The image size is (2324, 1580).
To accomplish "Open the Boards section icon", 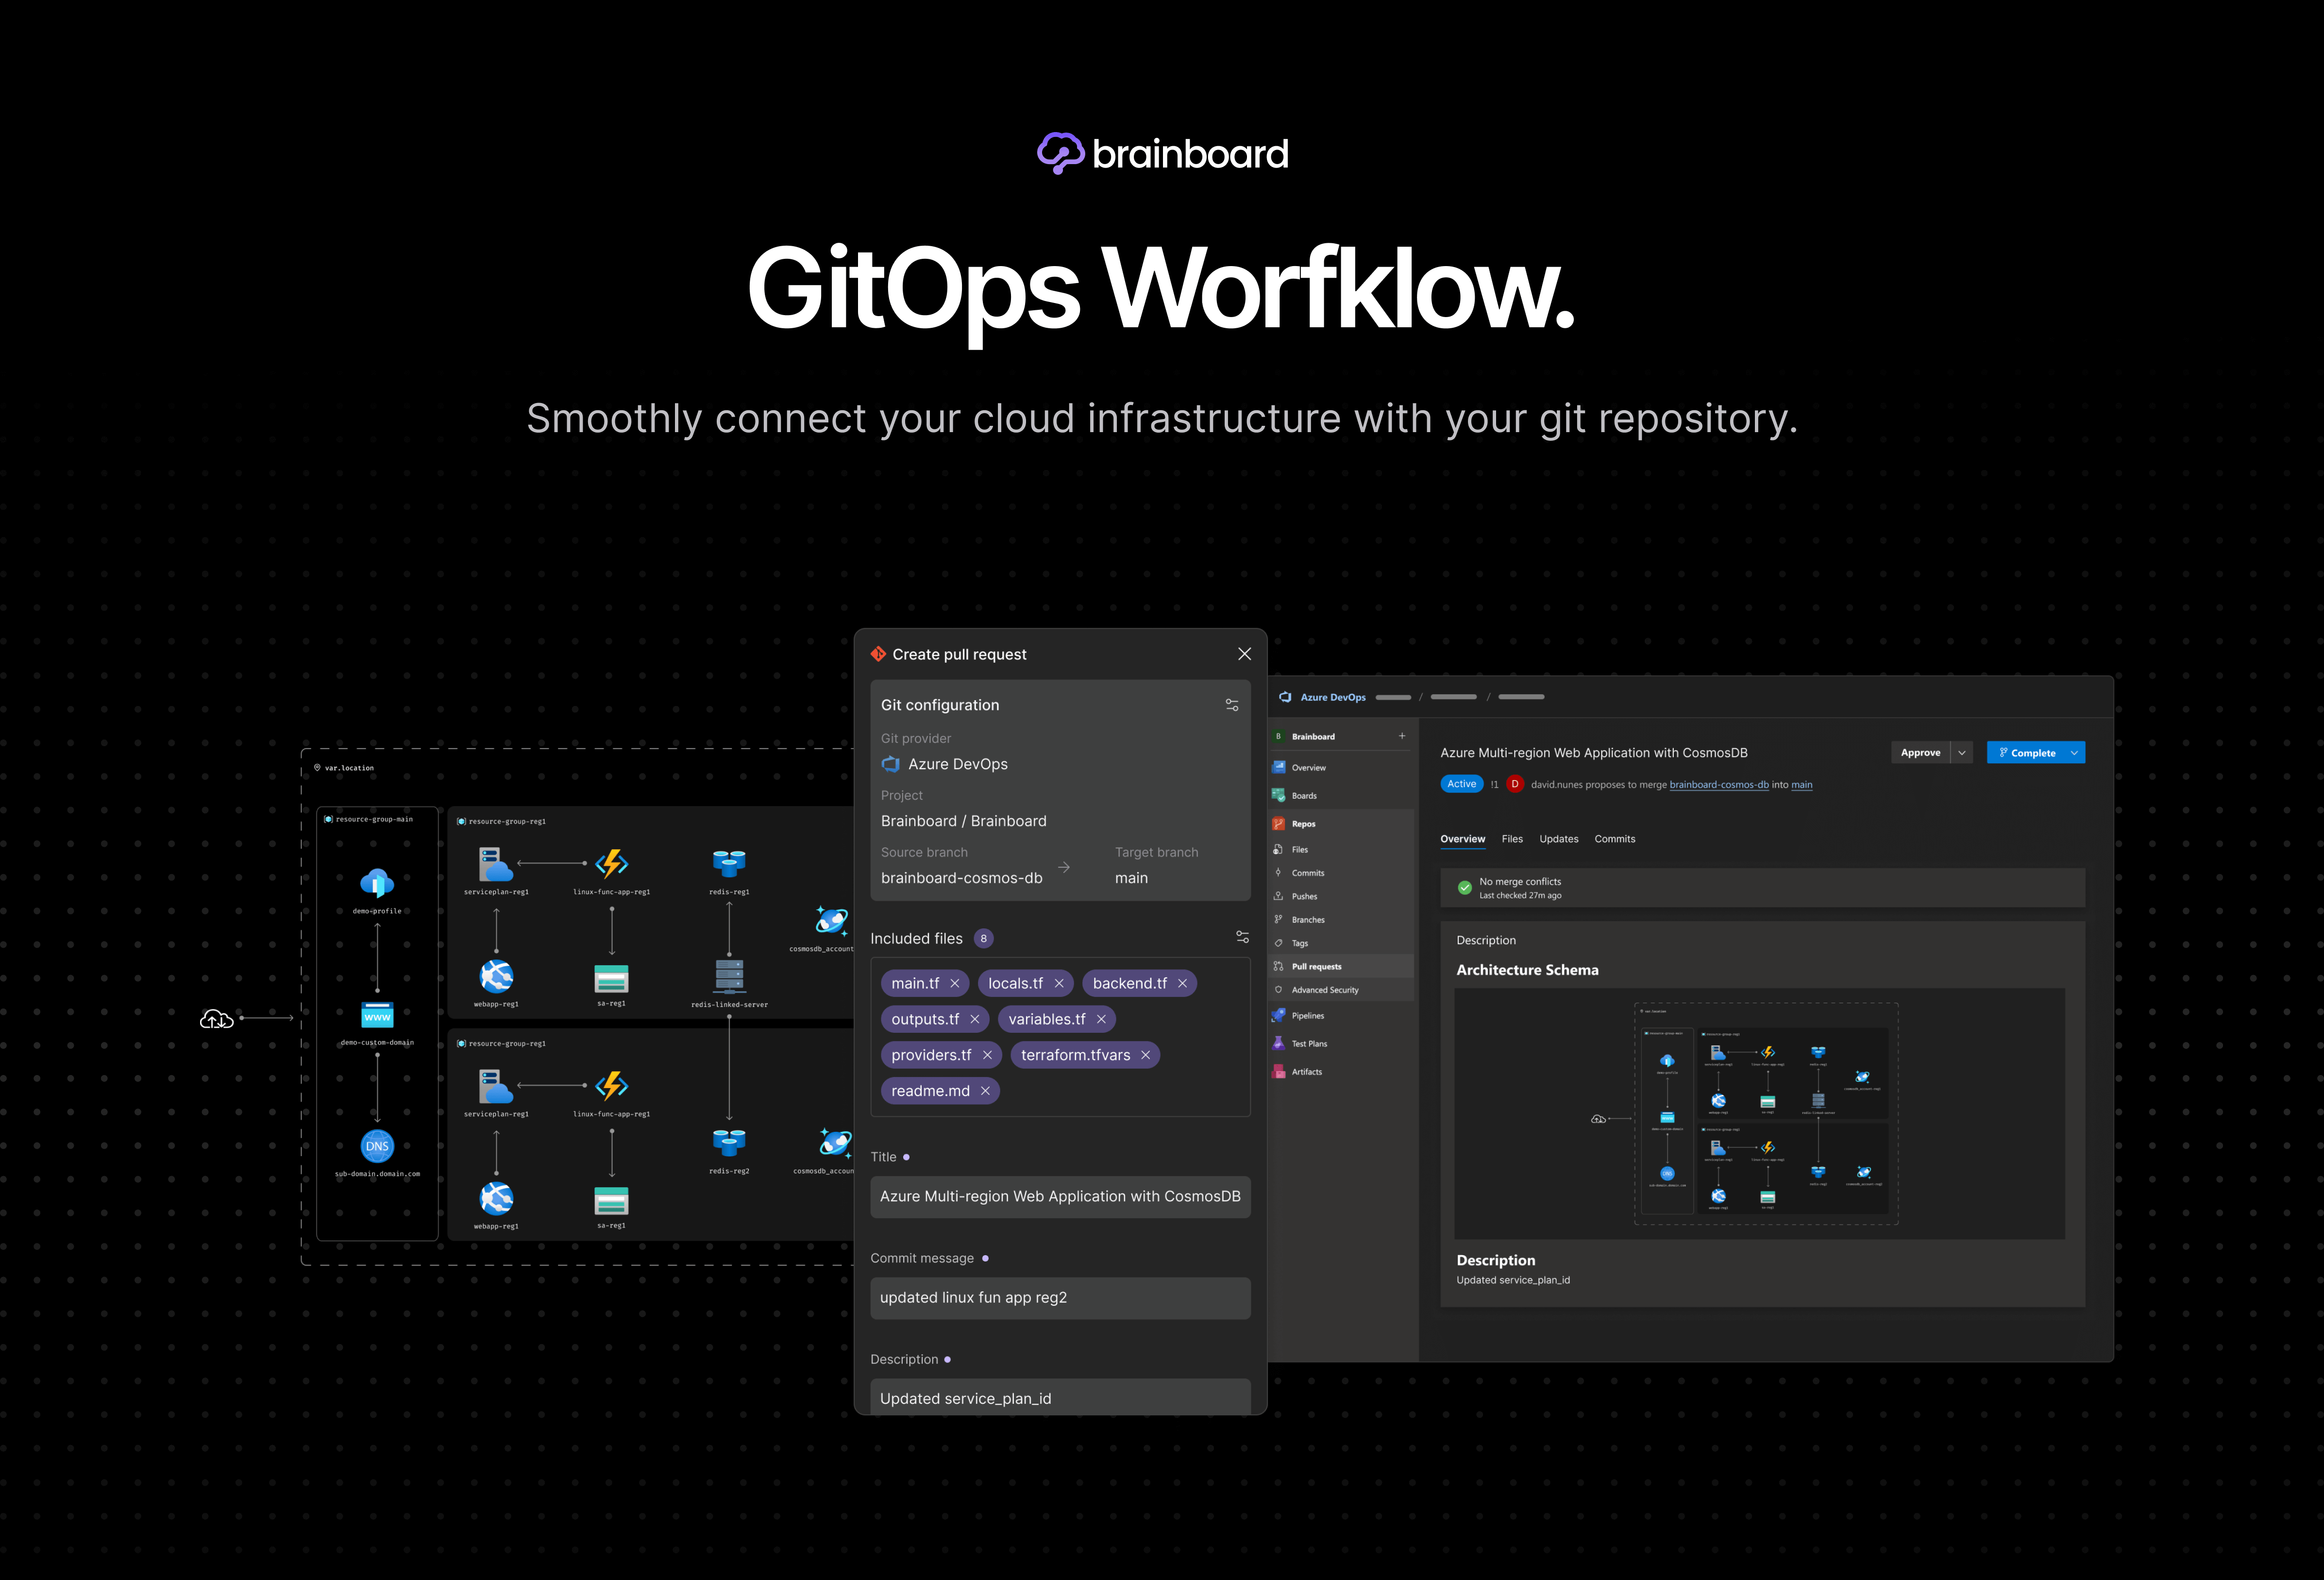I will [x=1278, y=795].
